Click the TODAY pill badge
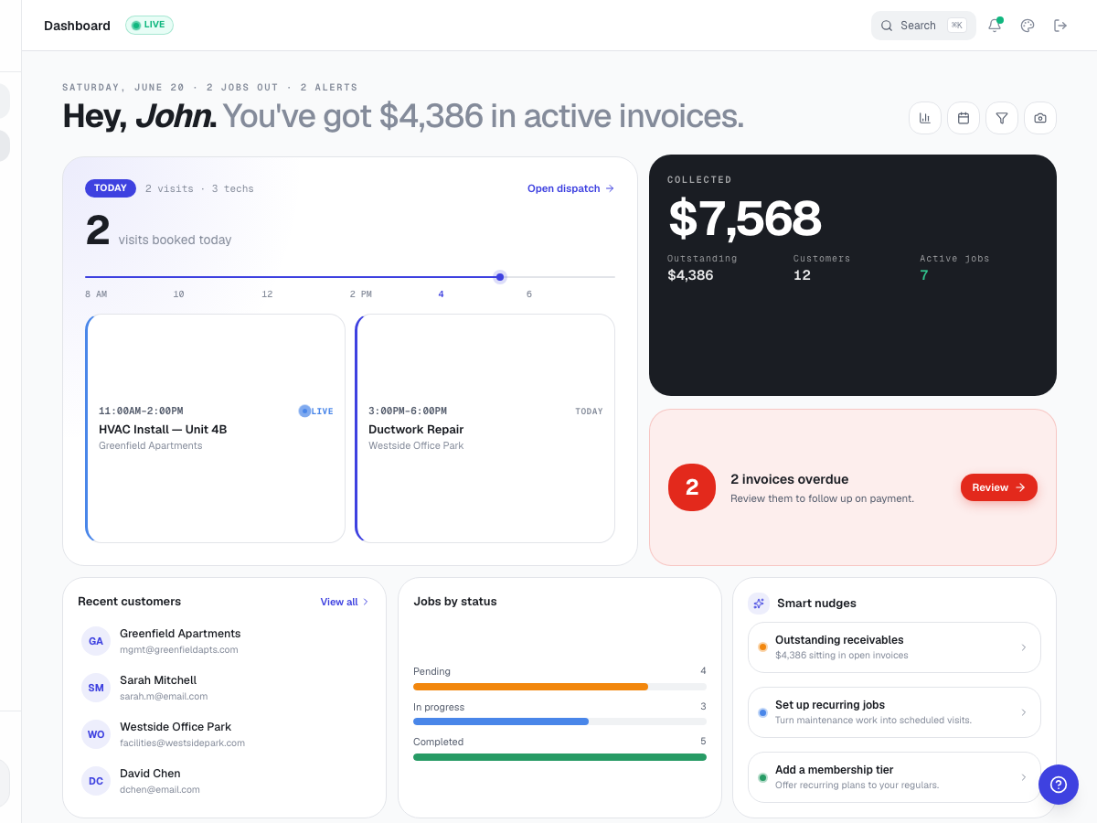Image resolution: width=1097 pixels, height=823 pixels. [x=111, y=188]
